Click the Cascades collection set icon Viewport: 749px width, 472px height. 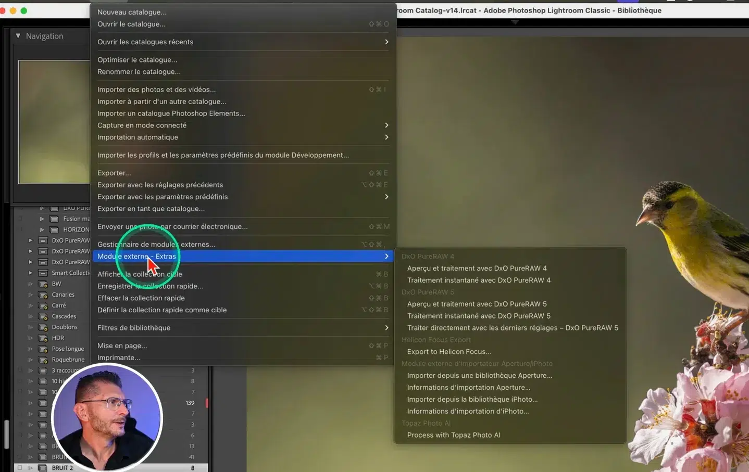(43, 316)
